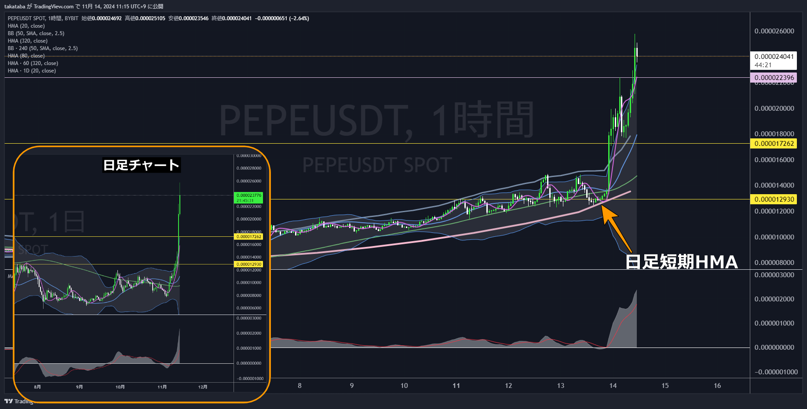Click the purple 0.000022396 price label
The image size is (807, 409).
(774, 78)
